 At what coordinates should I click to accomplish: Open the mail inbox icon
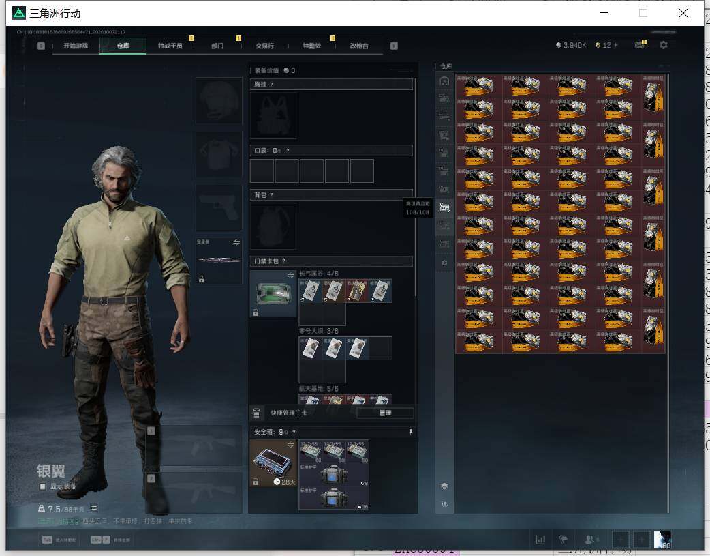point(639,45)
